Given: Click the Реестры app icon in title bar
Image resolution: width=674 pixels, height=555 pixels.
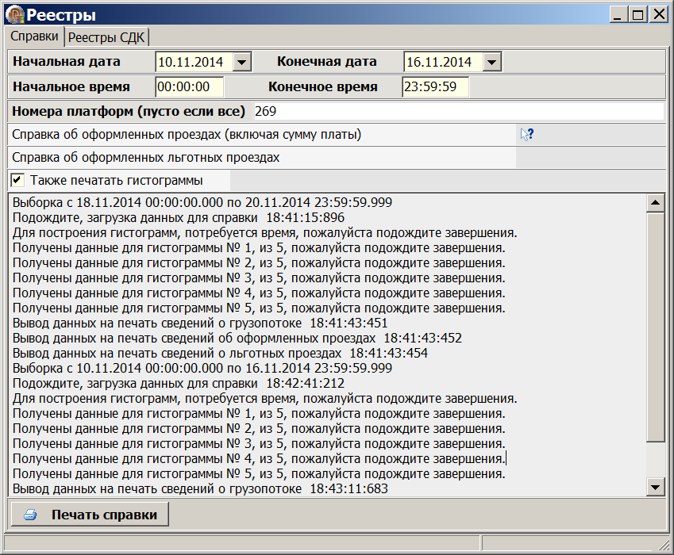Looking at the screenshot, I should click(x=15, y=14).
